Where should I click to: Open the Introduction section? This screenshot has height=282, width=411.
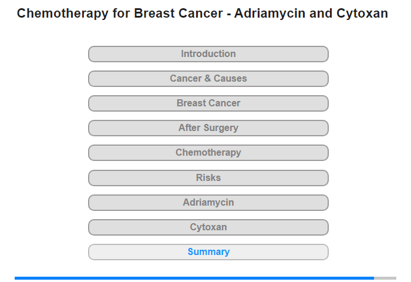coord(208,54)
